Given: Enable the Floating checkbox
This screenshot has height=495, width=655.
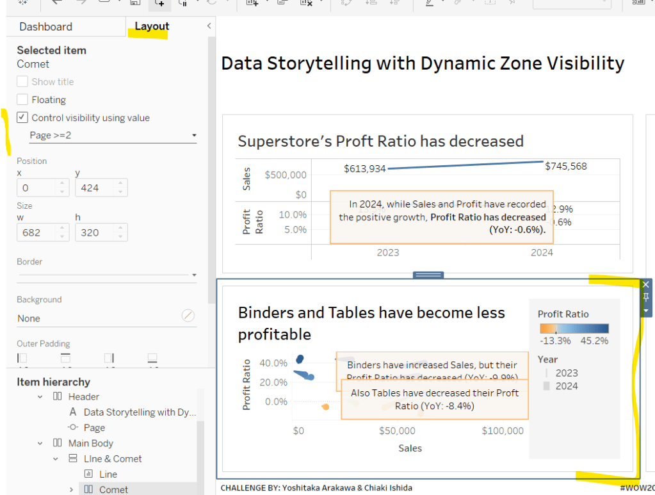Looking at the screenshot, I should tap(22, 100).
